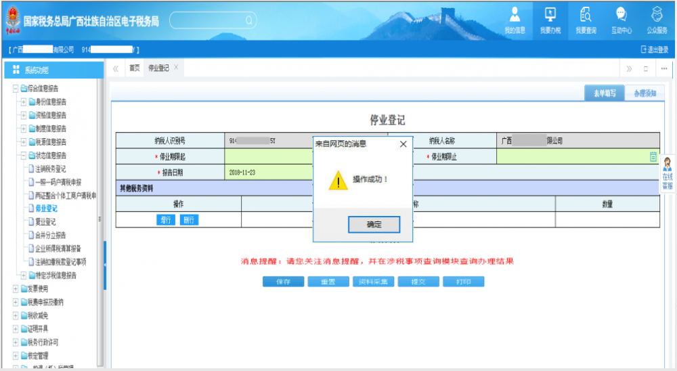Image resolution: width=677 pixels, height=371 pixels.
Task: Click the search magnifier in header search box
Action: [x=250, y=21]
